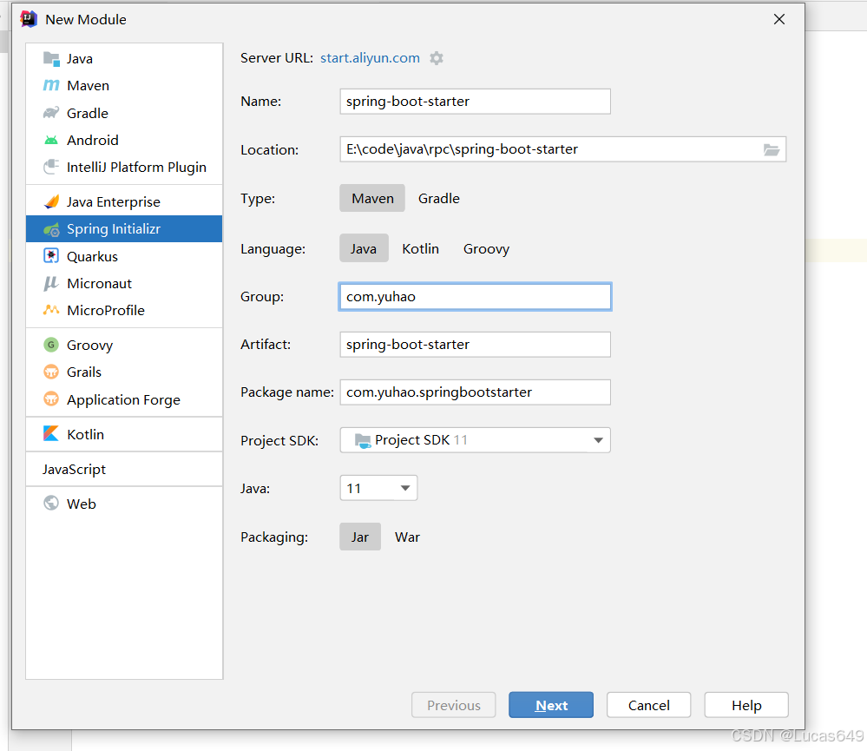Open start.aliyun.com server link
This screenshot has height=751, width=867.
pos(370,58)
